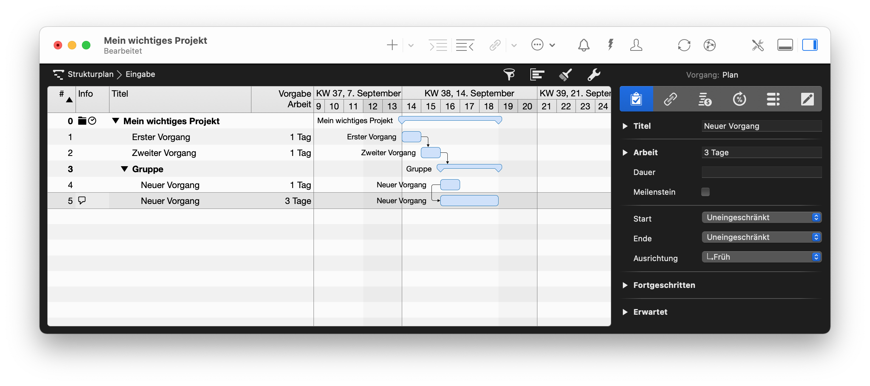Click the plus button to add a task

(x=392, y=45)
